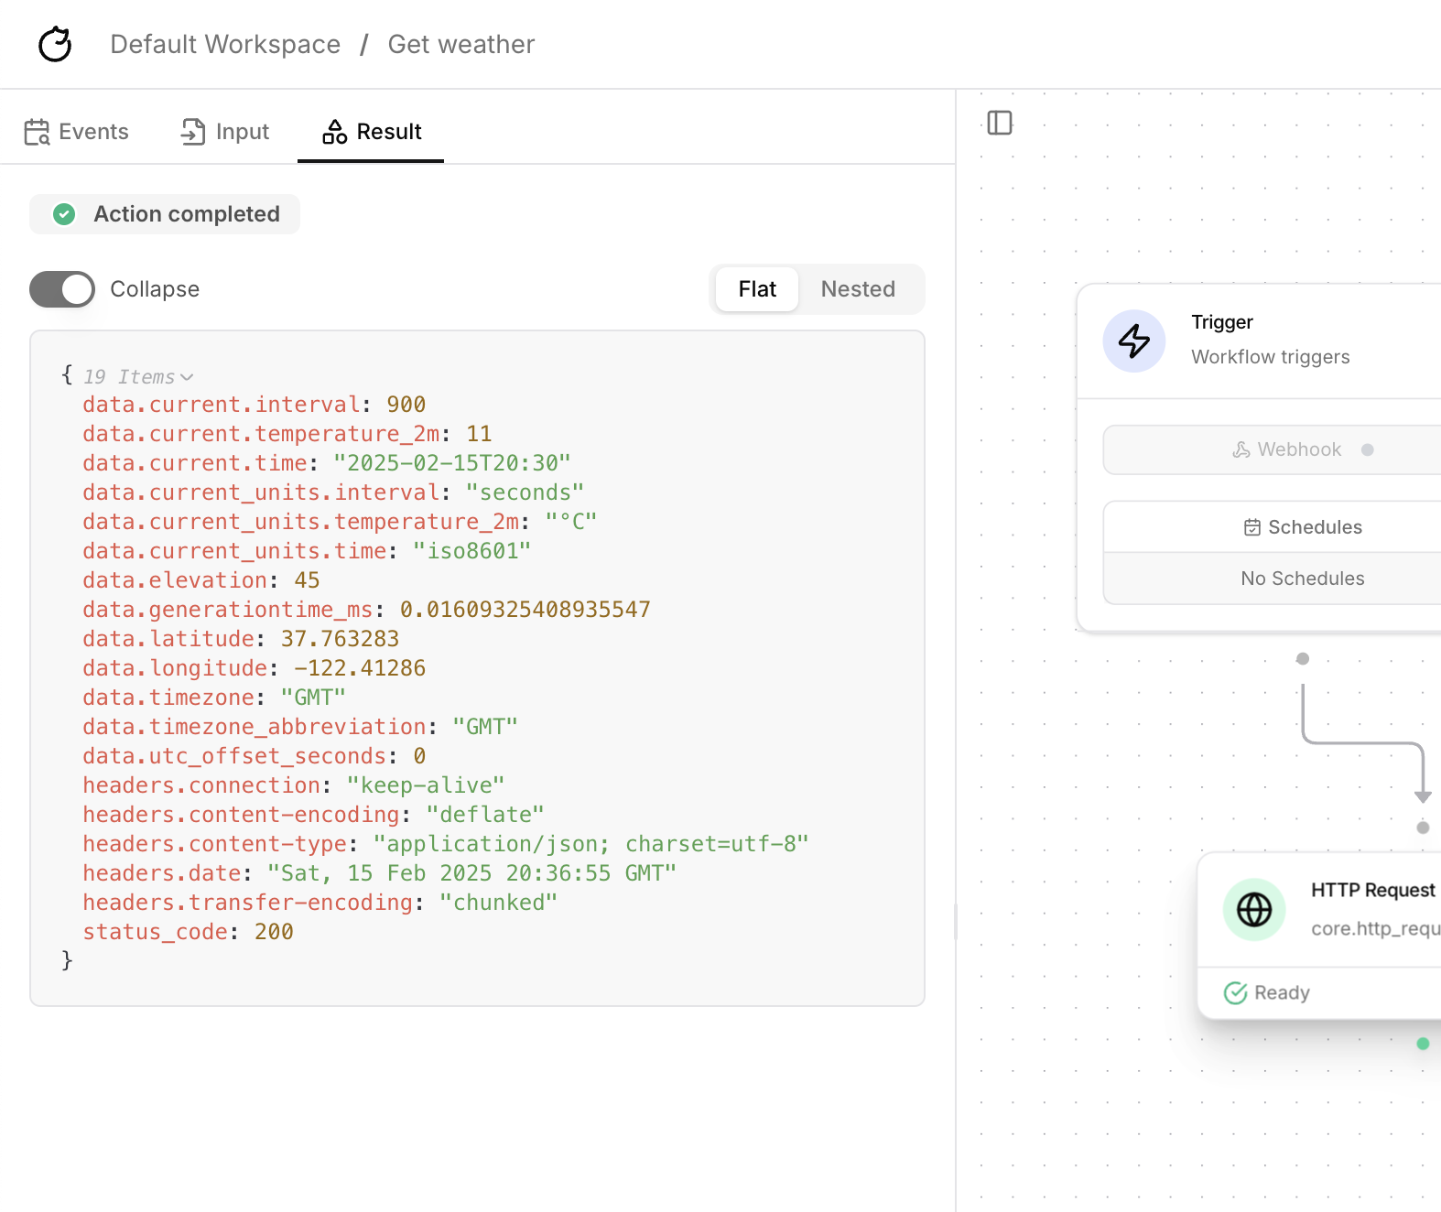The height and width of the screenshot is (1212, 1441).
Task: Click the data.utc_offset_seconds row
Action: pos(255,756)
